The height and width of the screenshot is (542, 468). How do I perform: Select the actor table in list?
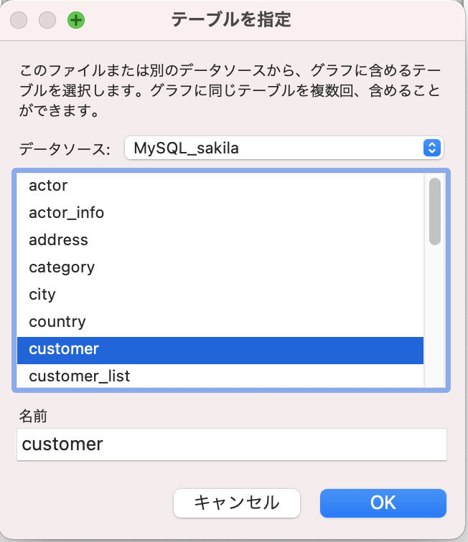(x=48, y=186)
